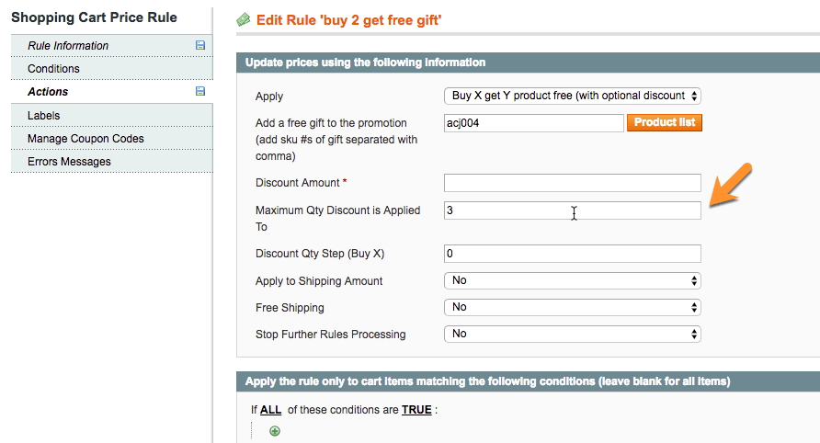The image size is (820, 443).
Task: Click the free gift SKU input field
Action: point(533,123)
